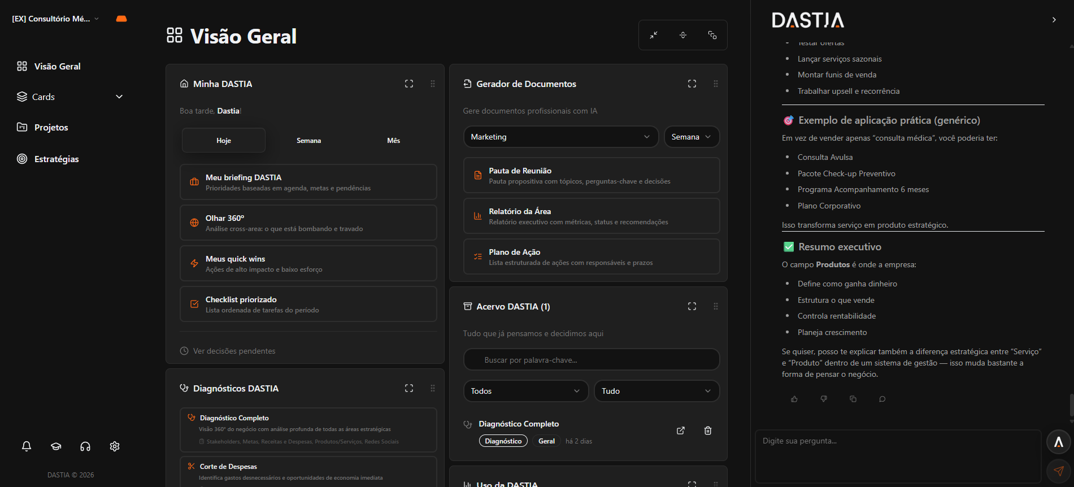Image resolution: width=1074 pixels, height=487 pixels.
Task: Click Gerador de Documentos drag handle
Action: point(716,84)
